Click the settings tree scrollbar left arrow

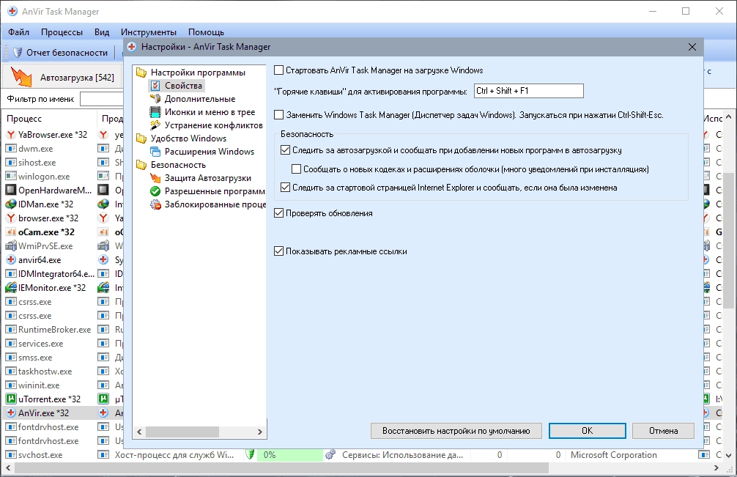[x=139, y=432]
